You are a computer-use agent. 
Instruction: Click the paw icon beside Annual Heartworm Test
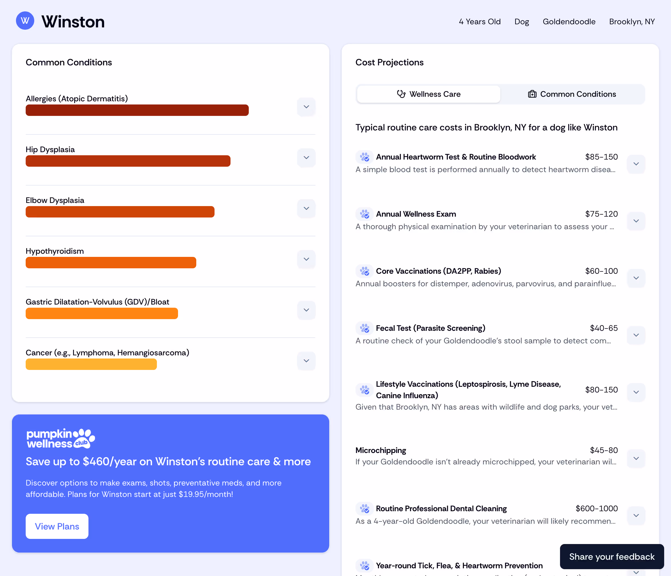(x=365, y=157)
